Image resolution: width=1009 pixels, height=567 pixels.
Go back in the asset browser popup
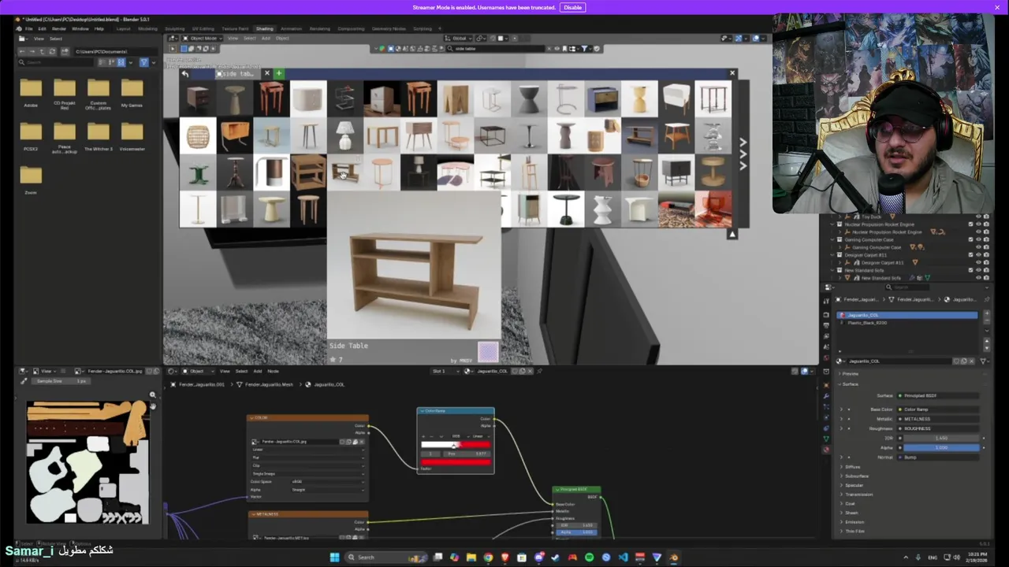pos(185,73)
